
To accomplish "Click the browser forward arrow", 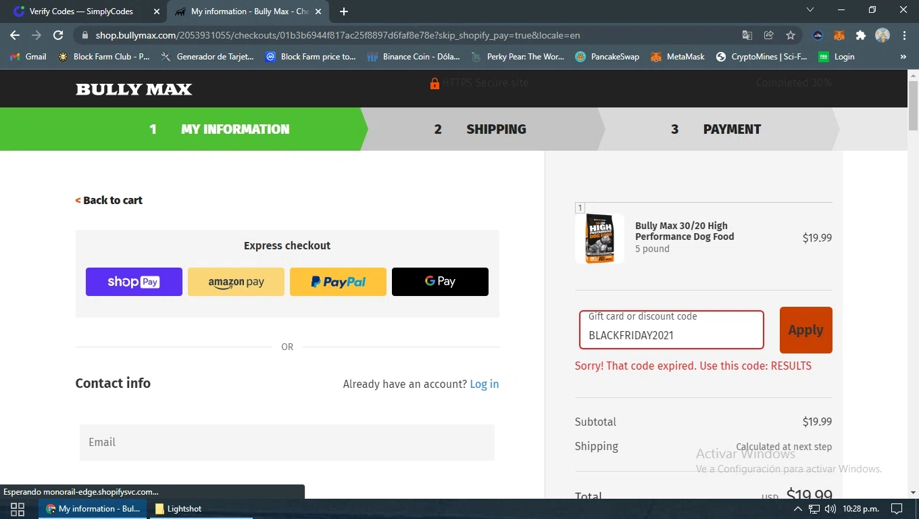I will click(36, 35).
